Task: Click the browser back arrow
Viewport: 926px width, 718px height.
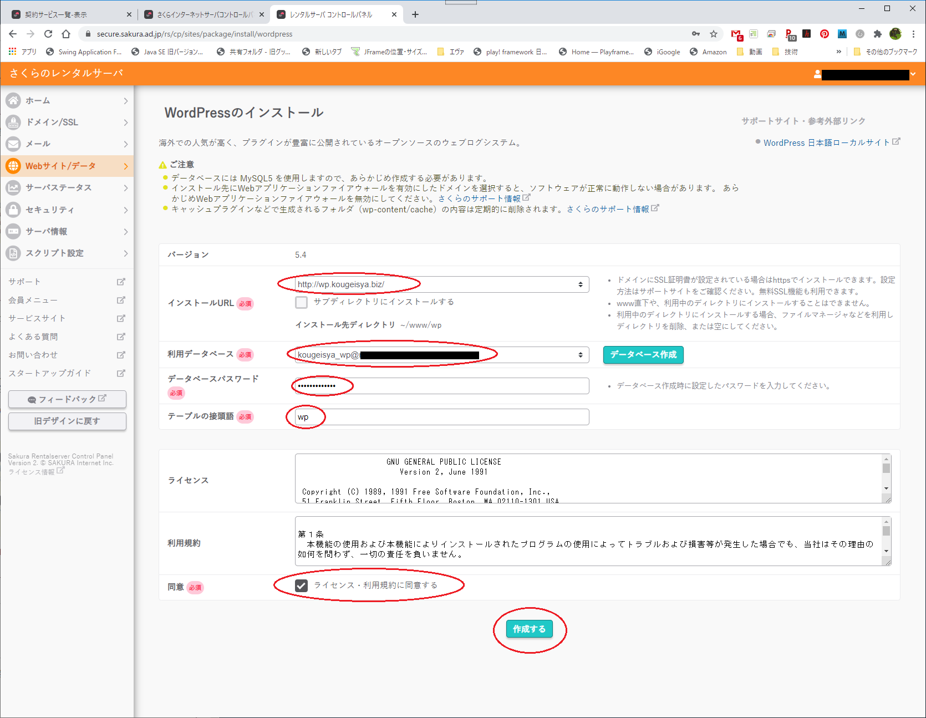Action: 13,34
